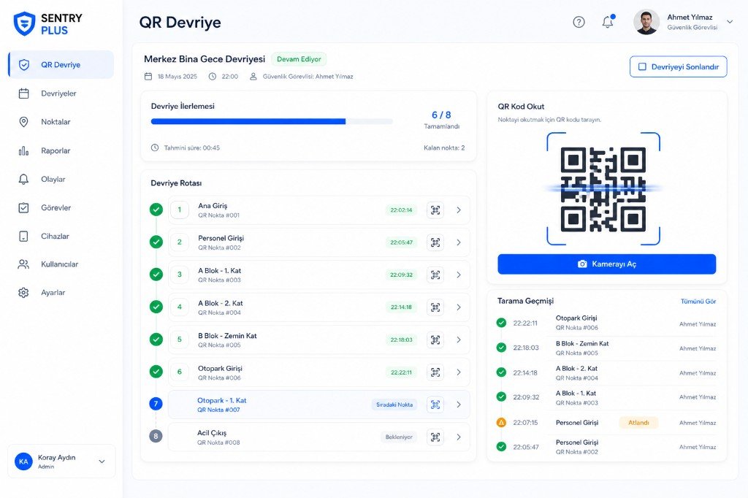748x498 pixels.
Task: Click the calendar icon by 18 Mayıs 2025
Action: [148, 77]
